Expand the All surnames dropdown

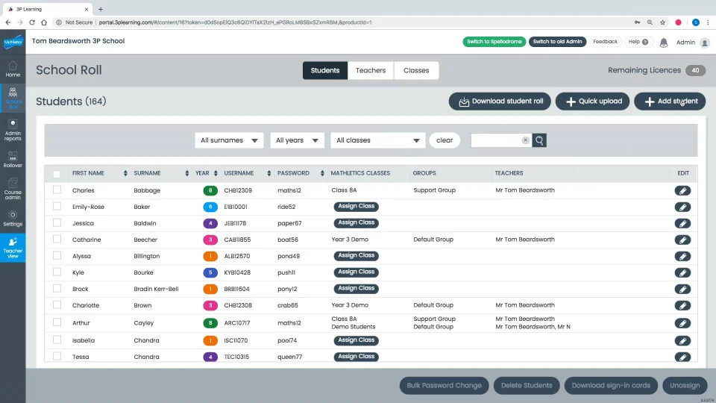(229, 140)
